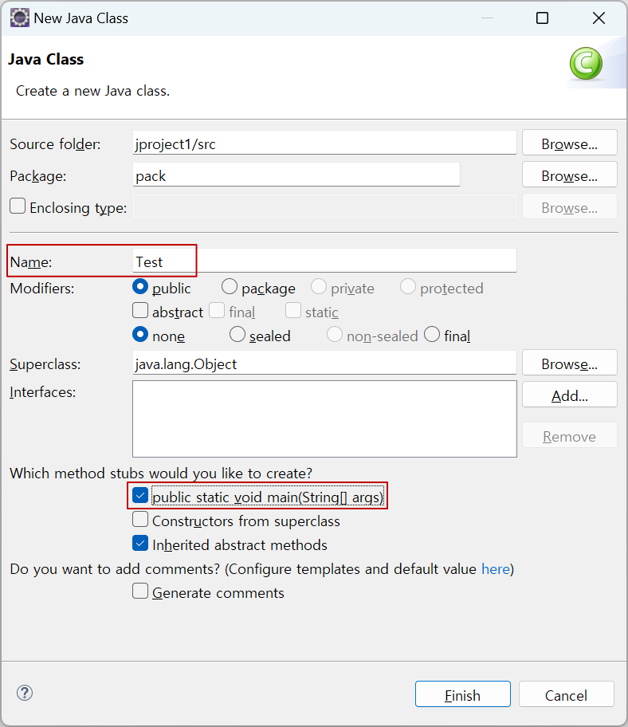Select the sealed radio option
The image size is (628, 727).
pyautogui.click(x=237, y=334)
